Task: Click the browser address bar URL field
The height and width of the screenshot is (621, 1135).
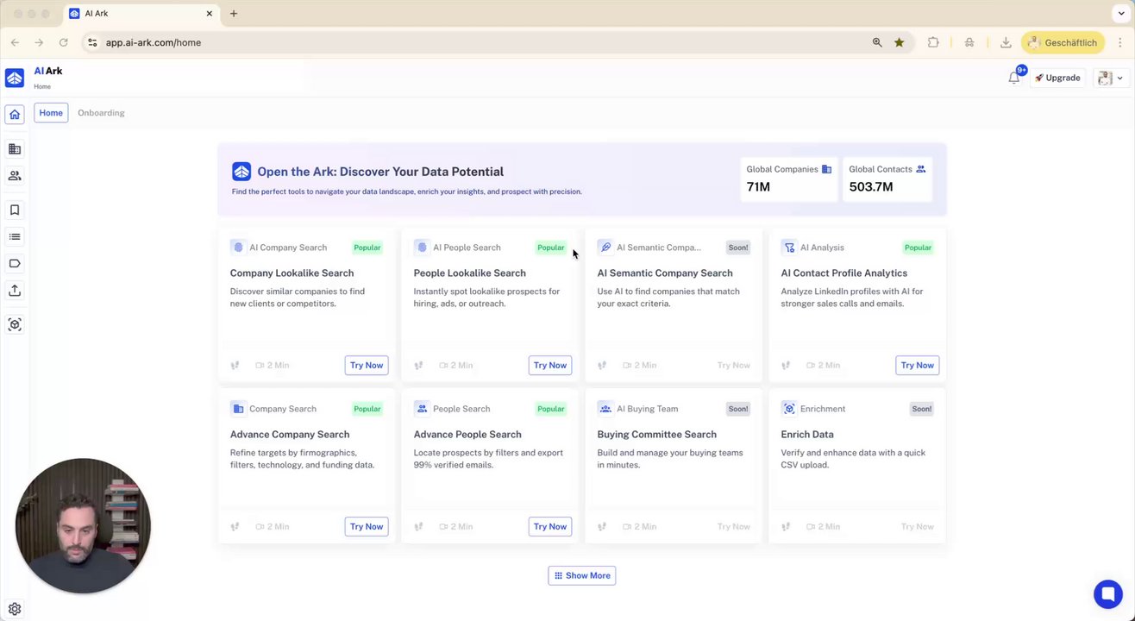Action: coord(431,42)
